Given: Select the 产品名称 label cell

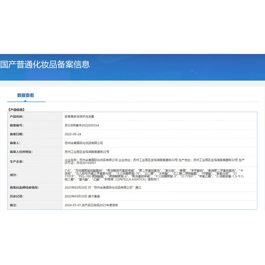Looking at the screenshot, I should (35, 117).
